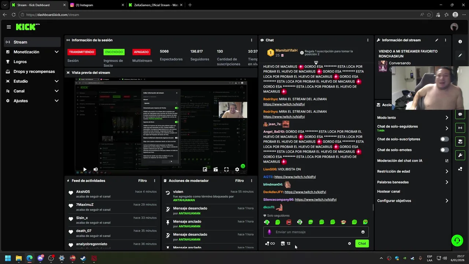Open a new browser tab

click(190, 5)
